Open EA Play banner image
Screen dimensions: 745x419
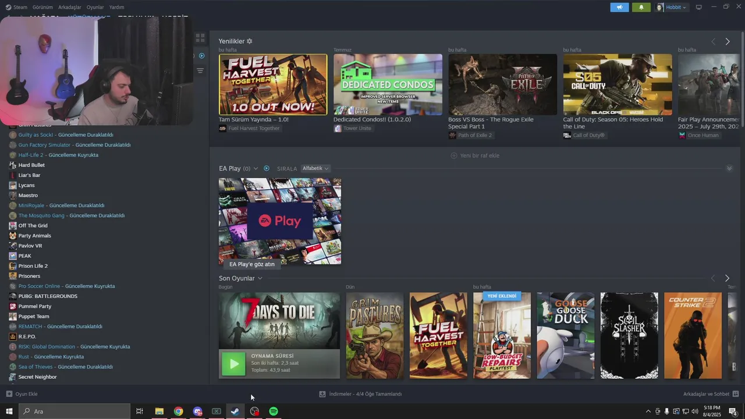tap(280, 221)
